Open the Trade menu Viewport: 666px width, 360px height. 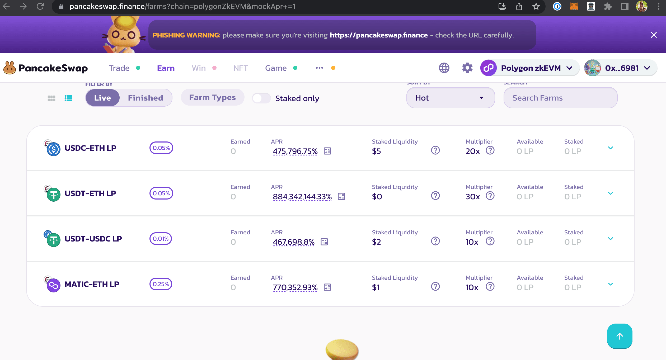(119, 68)
